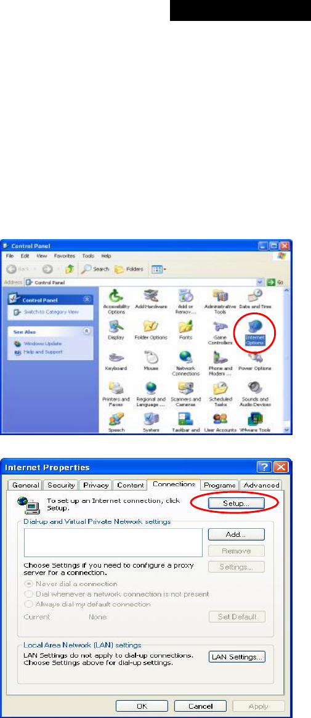
Task: Select Dial whenever network not present
Action: pyautogui.click(x=117, y=594)
